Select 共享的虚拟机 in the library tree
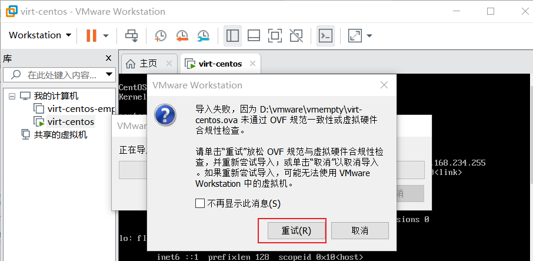Screen dimensions: 533x261 click(x=61, y=135)
